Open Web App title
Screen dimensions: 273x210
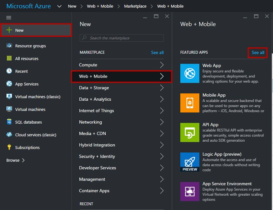tap(211, 65)
